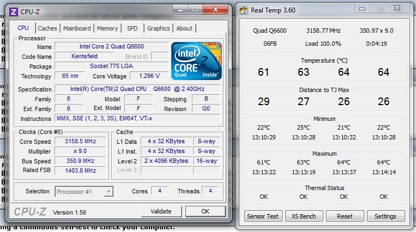Viewport: 416px width, 232px height.
Task: Close the Real Temp window
Action: coord(397,8)
